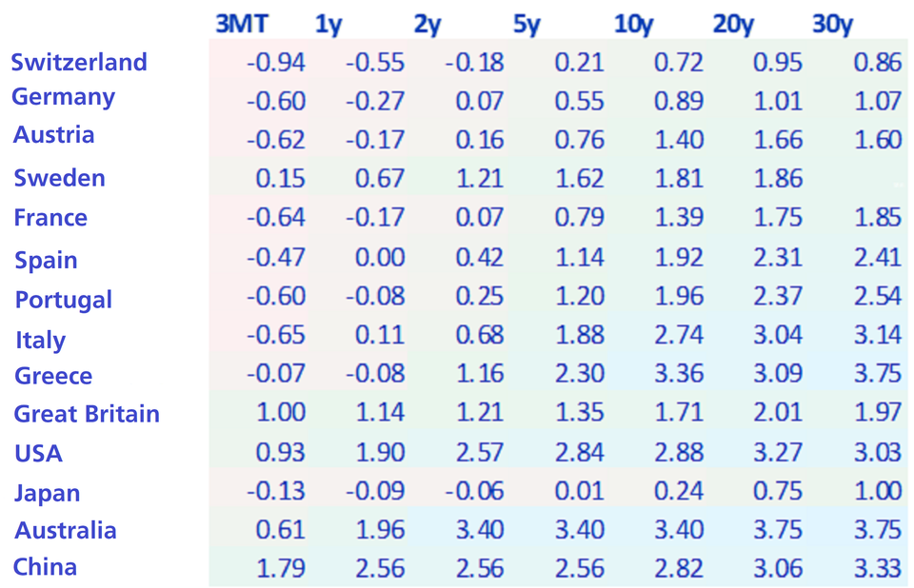This screenshot has width=914, height=588.
Task: Select the Germany country label
Action: (64, 97)
